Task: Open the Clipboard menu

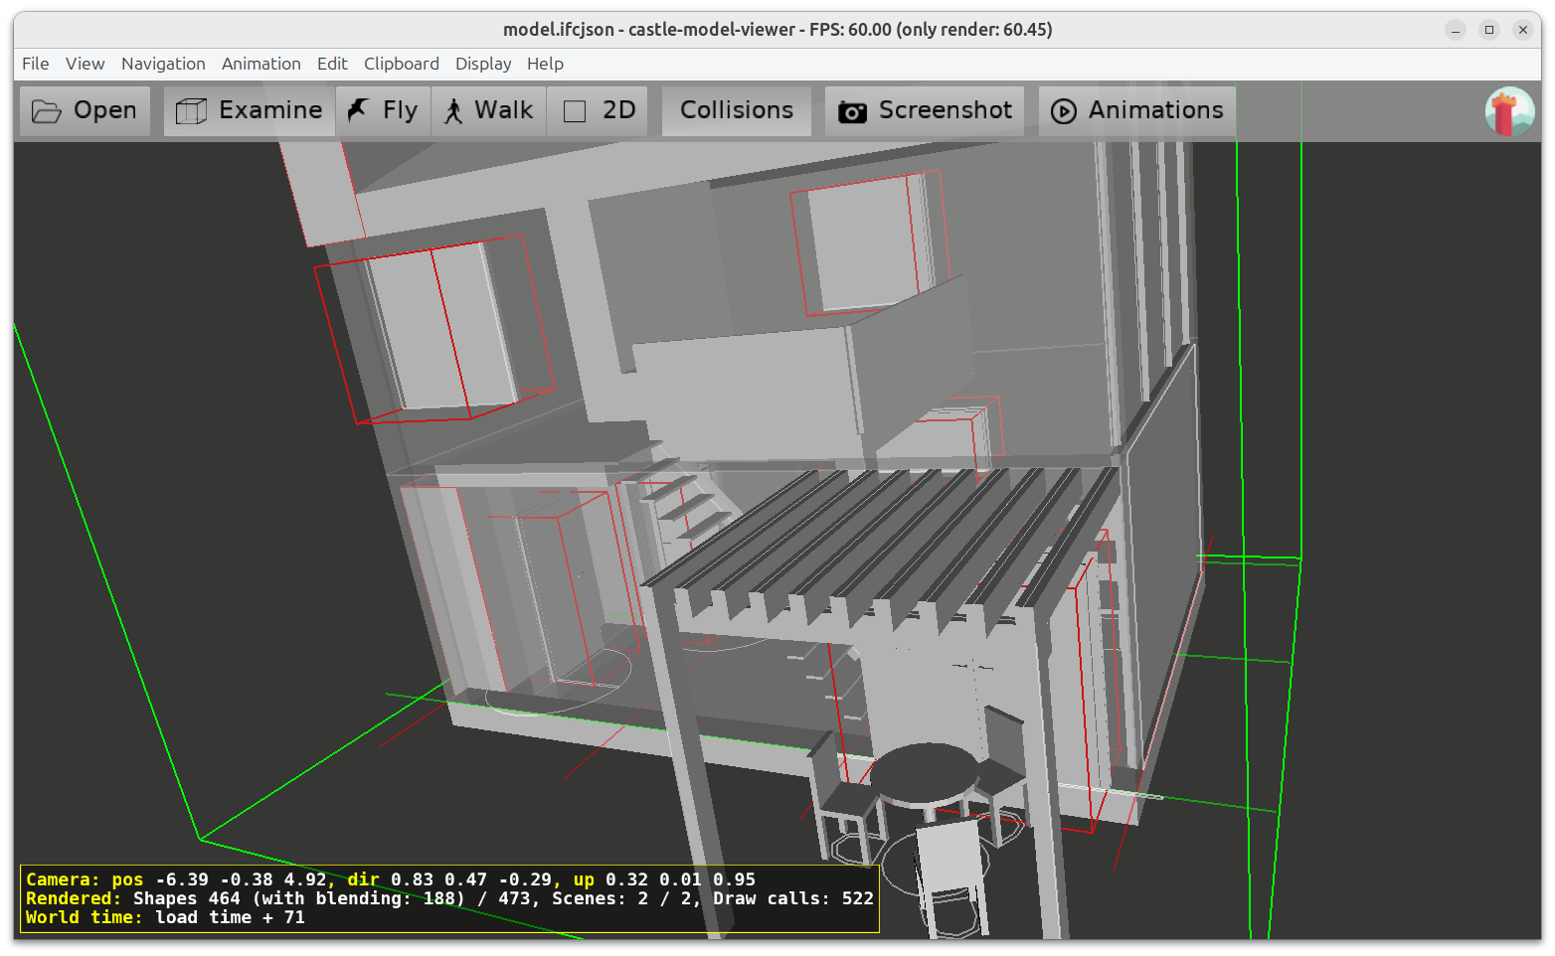Action: click(401, 64)
